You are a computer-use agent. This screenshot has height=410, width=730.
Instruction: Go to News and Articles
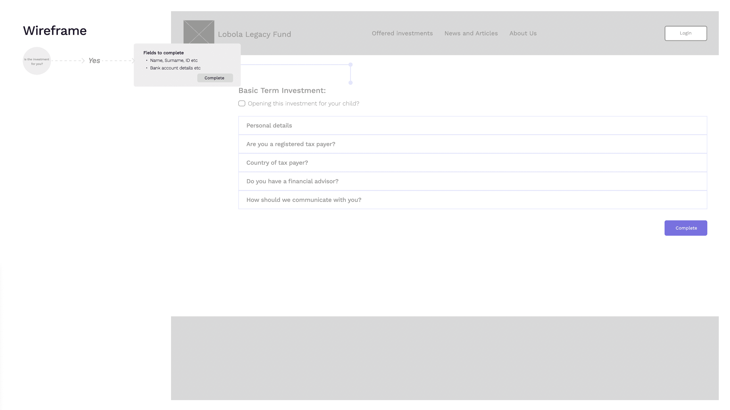[471, 33]
